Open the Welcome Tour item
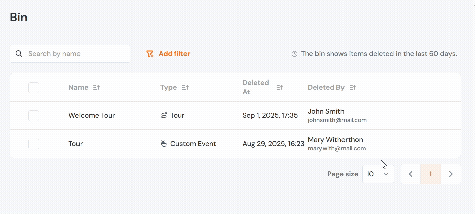 tap(92, 115)
